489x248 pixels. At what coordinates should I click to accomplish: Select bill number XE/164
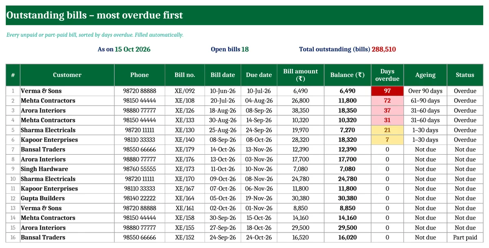pyautogui.click(x=185, y=198)
